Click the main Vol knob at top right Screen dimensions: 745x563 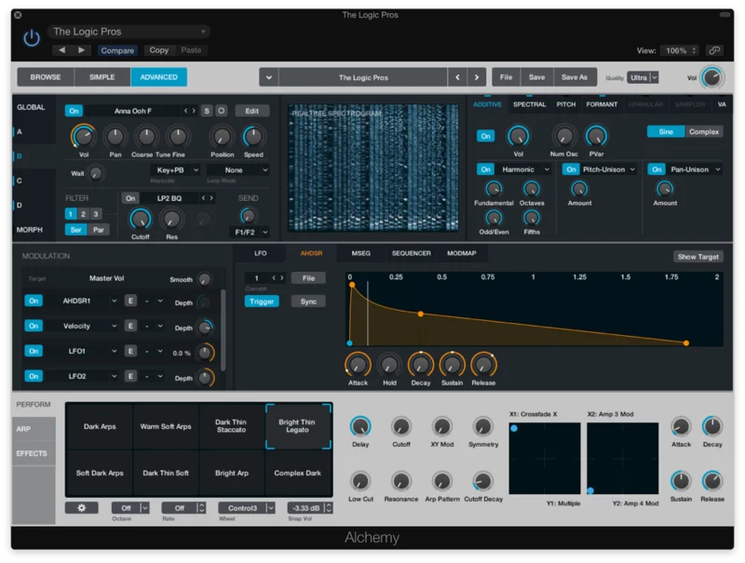712,78
